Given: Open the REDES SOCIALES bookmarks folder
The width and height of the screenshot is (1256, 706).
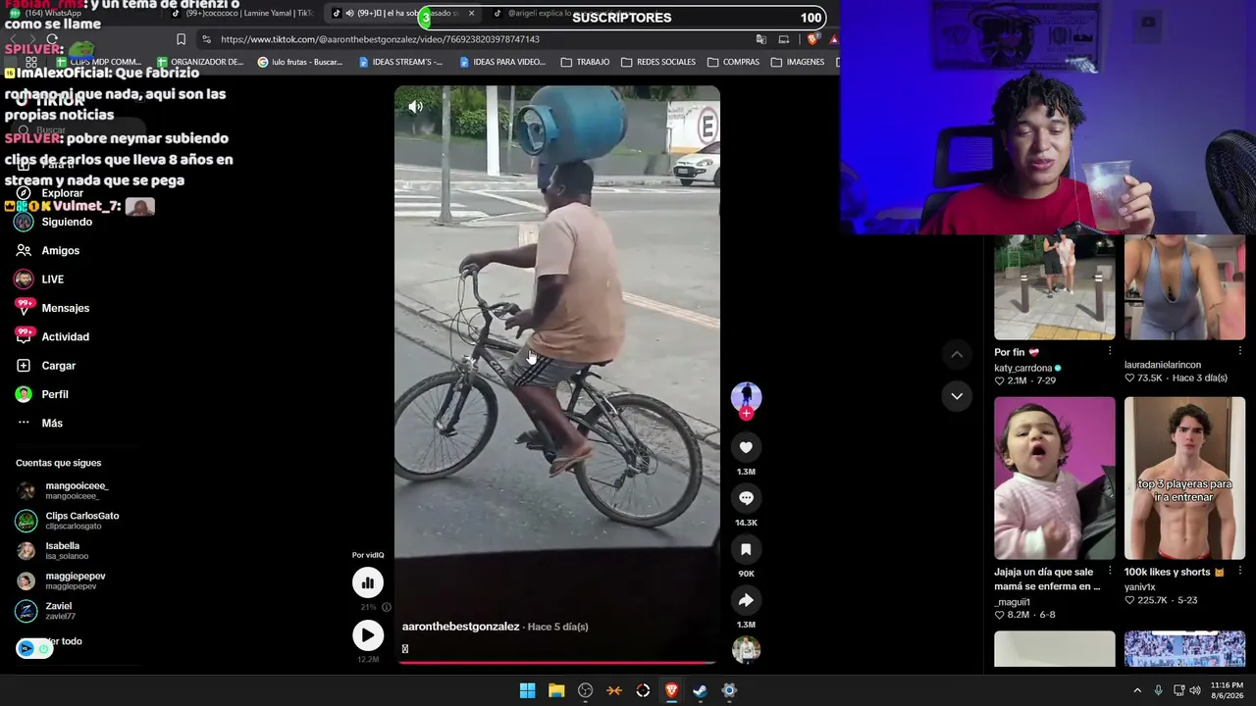Looking at the screenshot, I should point(658,62).
